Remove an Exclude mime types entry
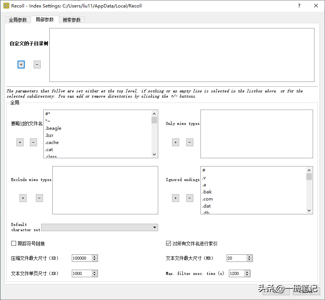This screenshot has width=325, height=300. pos(39,198)
